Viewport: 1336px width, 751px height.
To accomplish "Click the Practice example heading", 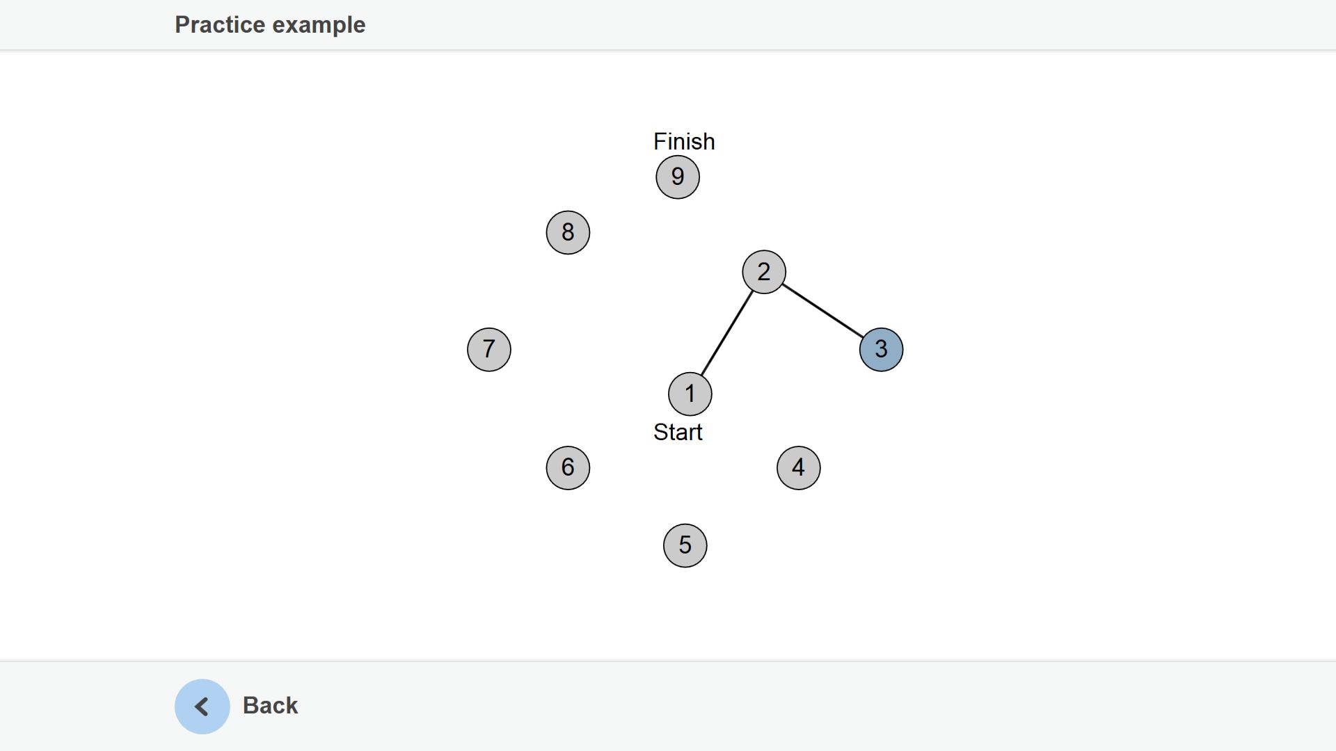I will point(270,25).
